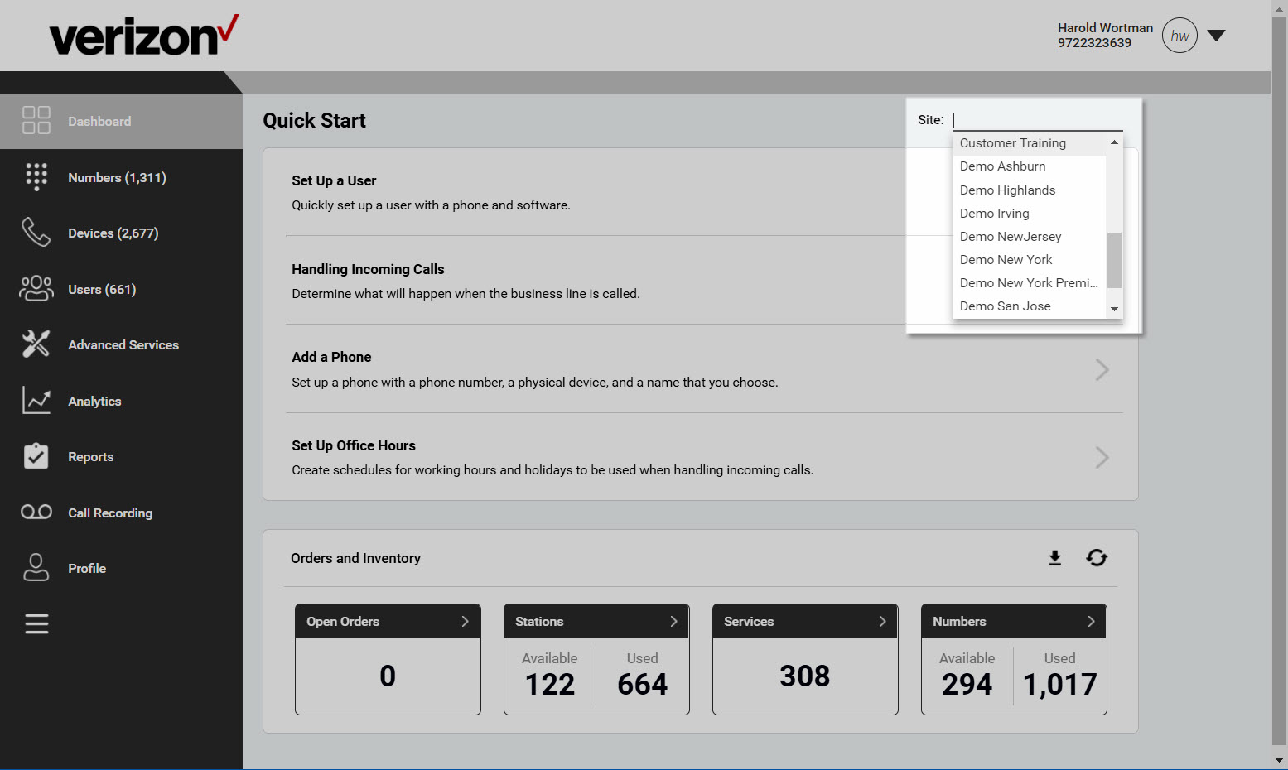1288x770 pixels.
Task: Click page scrollbar down arrow
Action: pos(1280,760)
